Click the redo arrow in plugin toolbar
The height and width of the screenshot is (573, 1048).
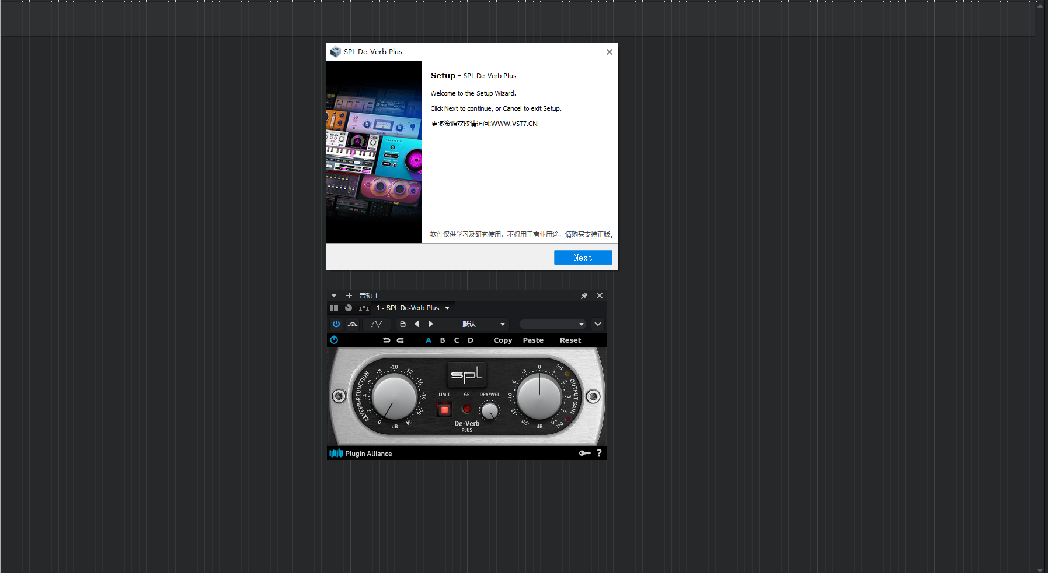(x=401, y=340)
